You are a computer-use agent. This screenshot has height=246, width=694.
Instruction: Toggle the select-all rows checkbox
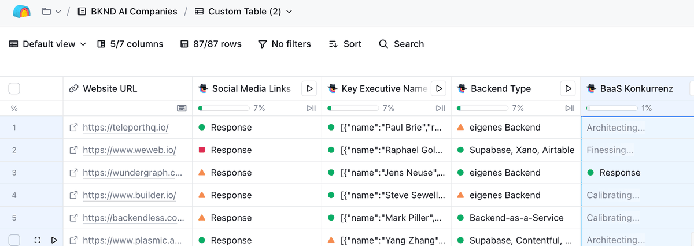(x=14, y=88)
